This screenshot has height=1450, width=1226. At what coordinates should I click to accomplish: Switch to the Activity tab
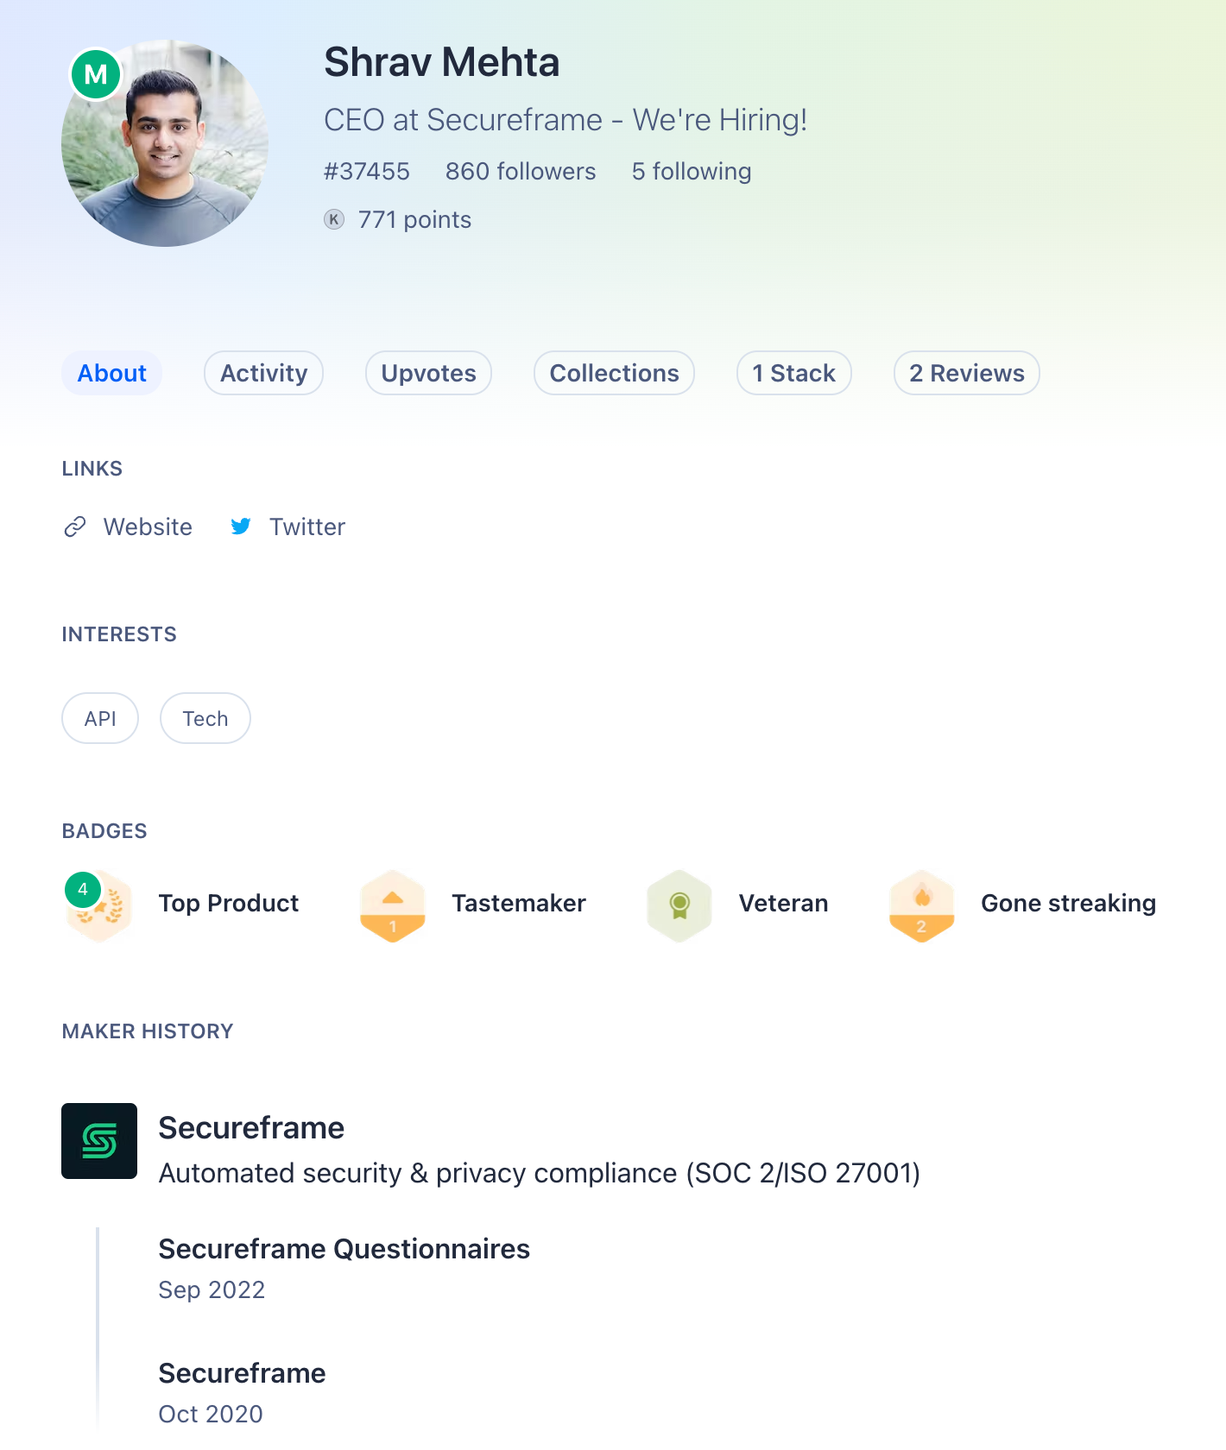point(263,373)
